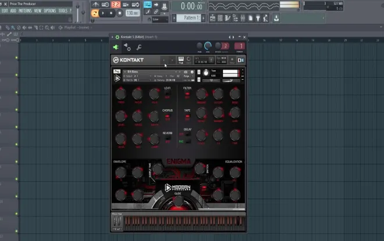This screenshot has height=241, width=384.
Task: Toggle the blue typing keyboard to piano icon
Action: (x=147, y=5)
